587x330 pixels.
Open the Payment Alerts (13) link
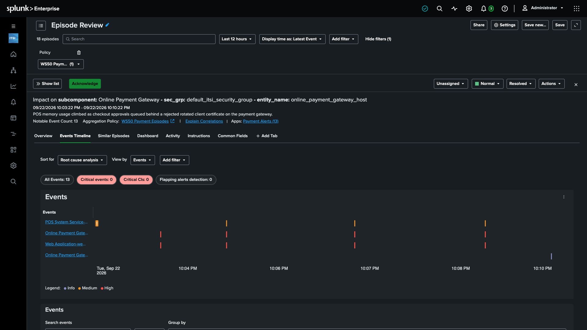tap(261, 121)
